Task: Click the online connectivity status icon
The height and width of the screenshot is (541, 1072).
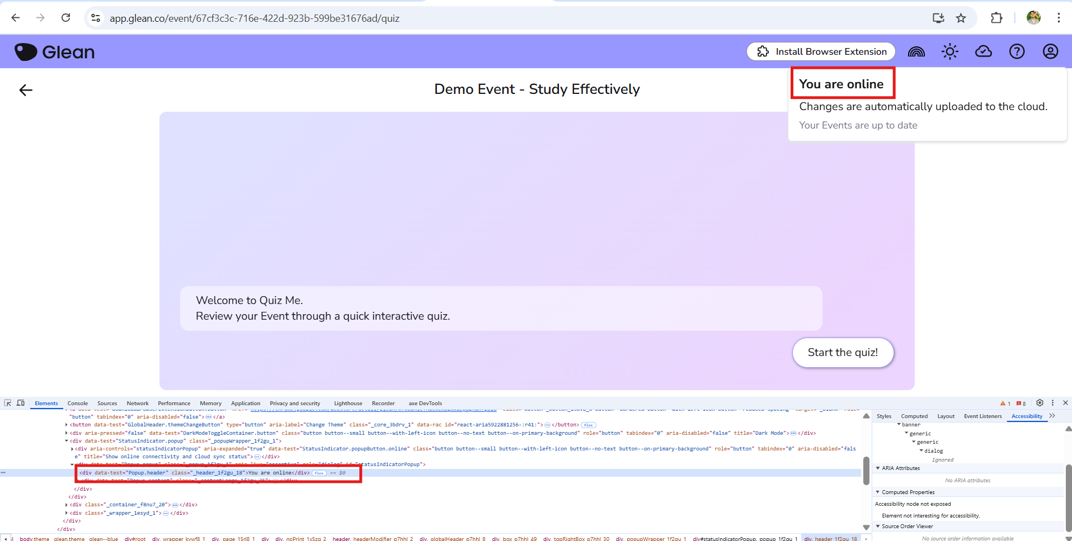Action: pos(916,52)
